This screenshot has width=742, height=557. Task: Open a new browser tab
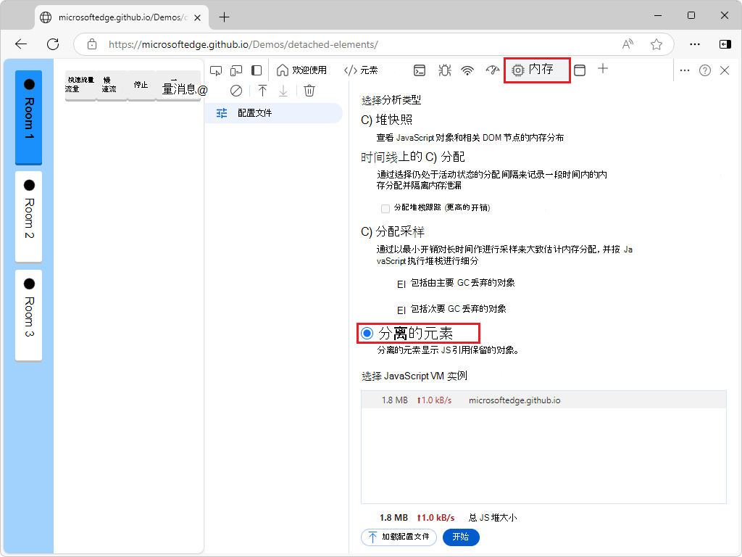click(225, 17)
